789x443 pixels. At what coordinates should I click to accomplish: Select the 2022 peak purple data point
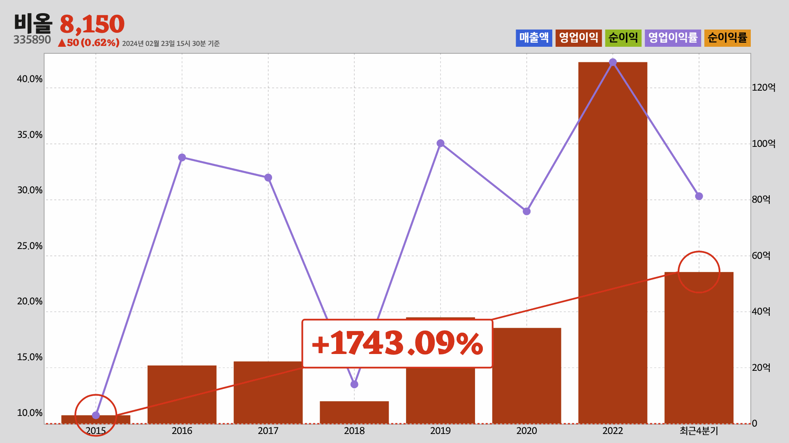point(613,62)
